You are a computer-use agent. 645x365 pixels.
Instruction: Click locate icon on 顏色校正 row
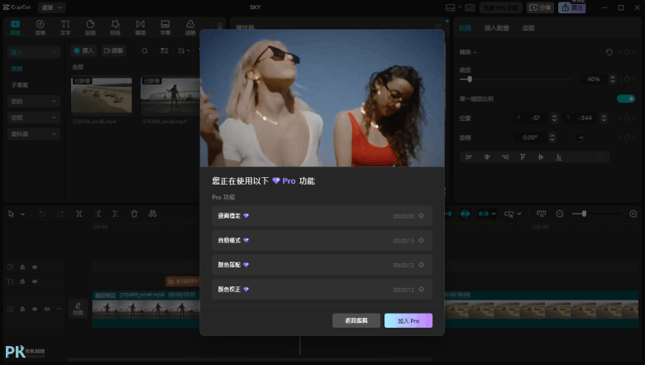[421, 290]
